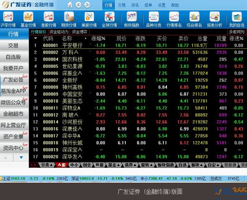This screenshot has height=200, width=247.
Task: Open 沪深行情 market icon
Action: click(x=8, y=19)
